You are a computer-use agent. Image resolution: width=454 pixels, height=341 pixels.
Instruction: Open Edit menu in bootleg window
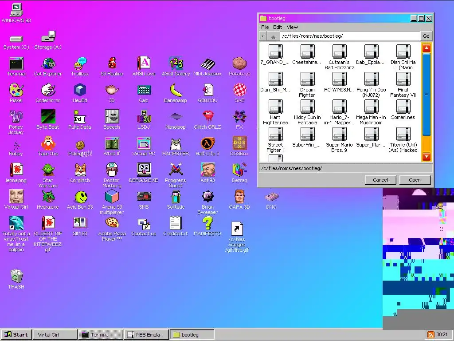[x=278, y=27]
